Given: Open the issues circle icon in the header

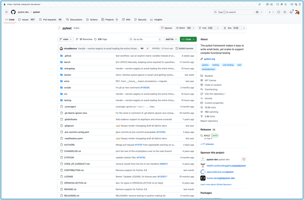Looking at the screenshot, I should (x=279, y=12).
